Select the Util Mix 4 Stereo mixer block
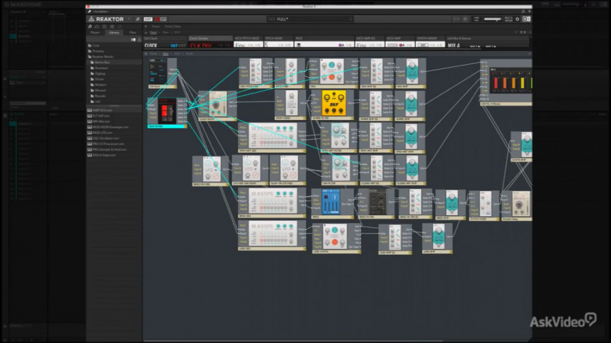Viewport: 611px width, 343px height. (x=506, y=82)
